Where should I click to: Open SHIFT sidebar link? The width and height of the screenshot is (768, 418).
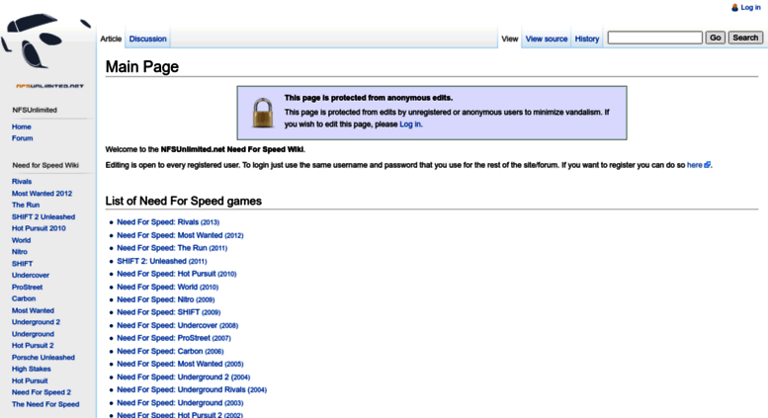pos(22,264)
